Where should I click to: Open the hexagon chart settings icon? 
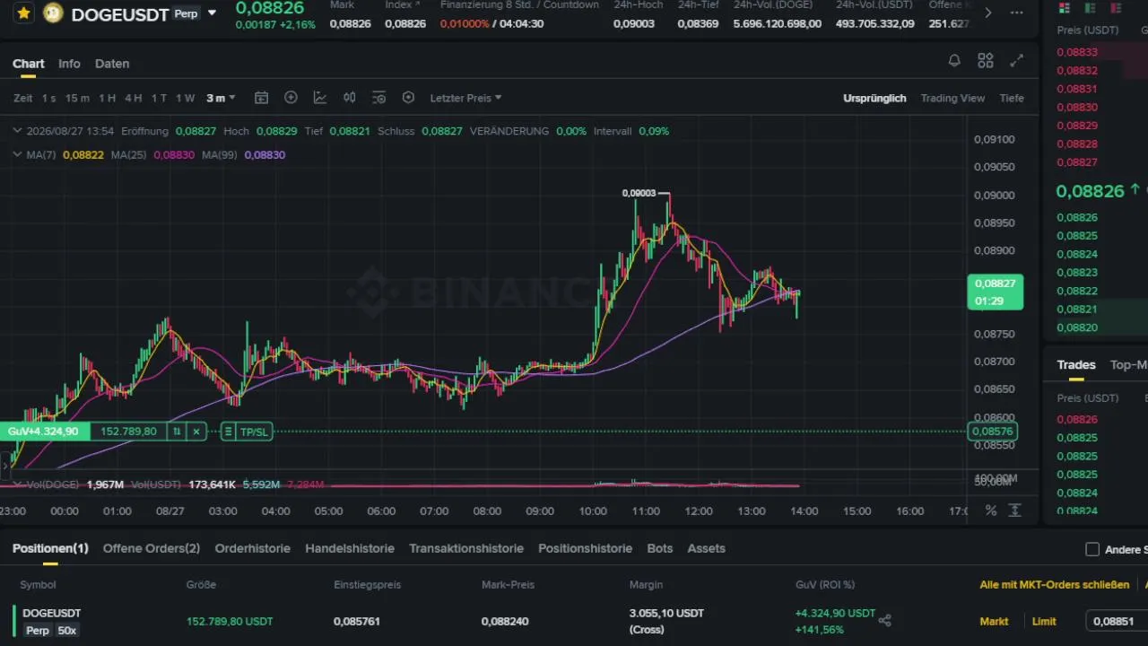[x=408, y=98]
